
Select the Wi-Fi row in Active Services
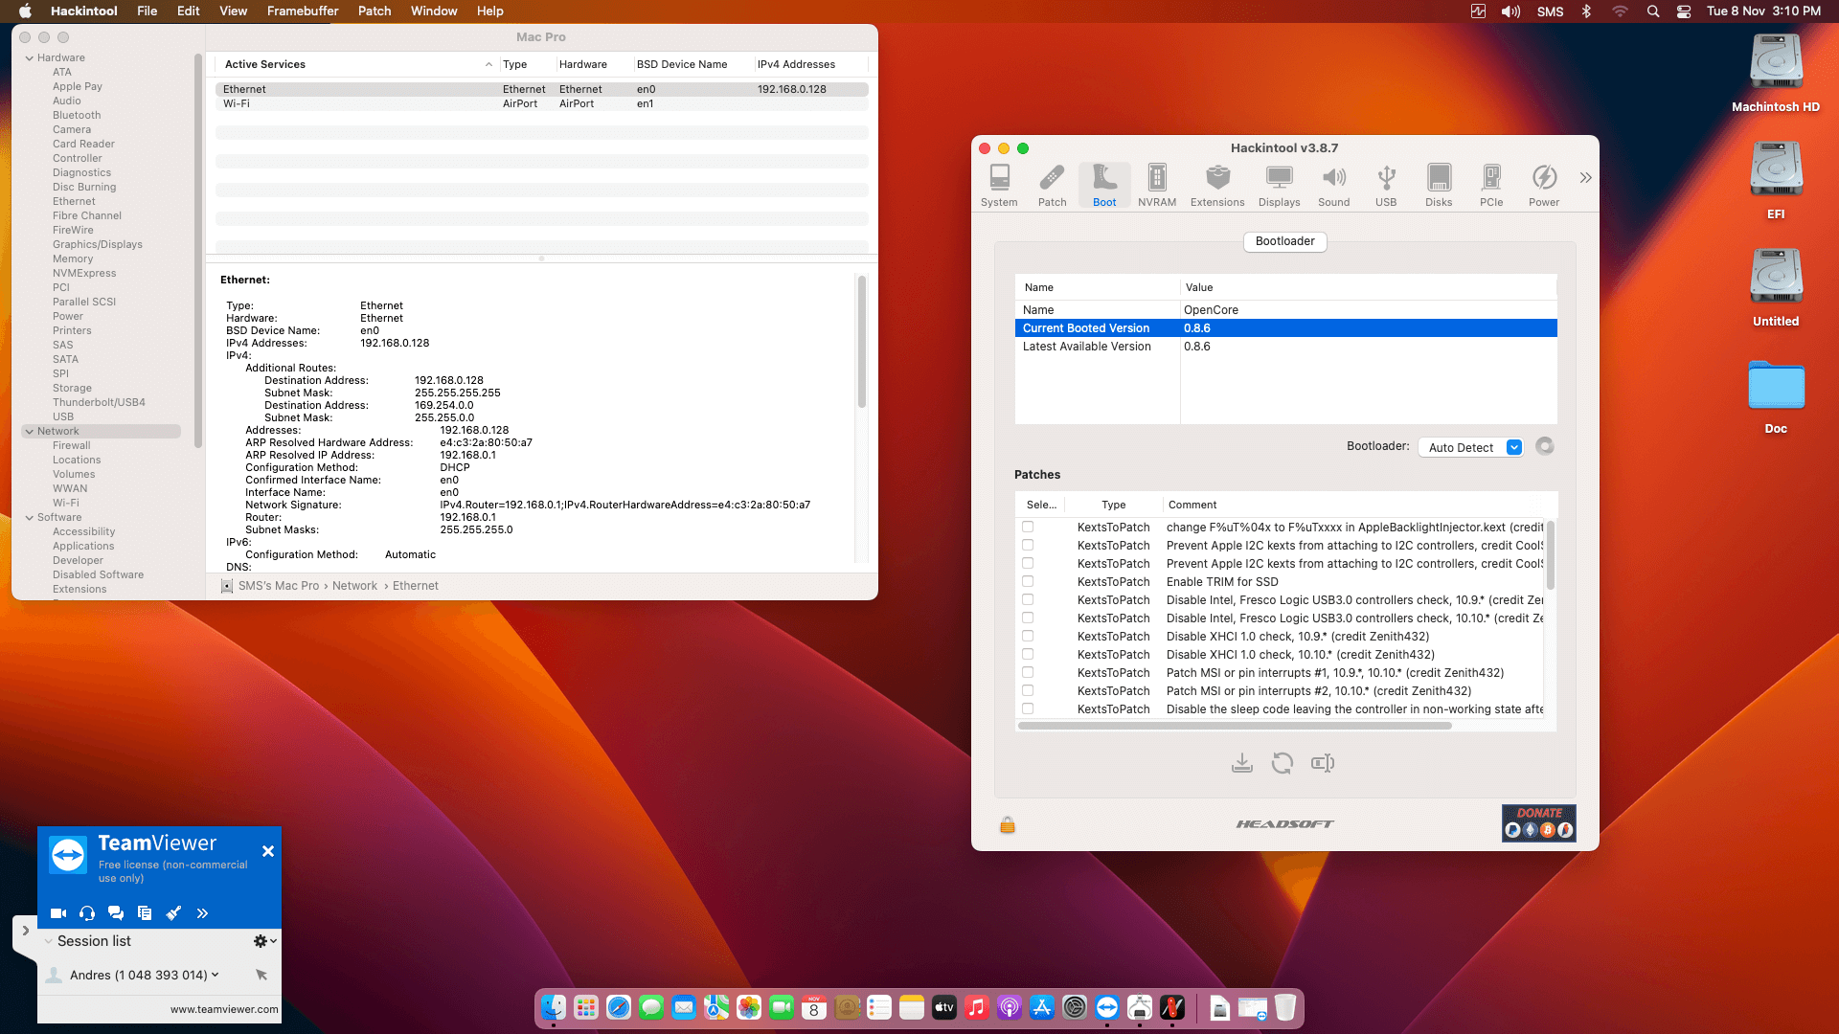coord(542,103)
